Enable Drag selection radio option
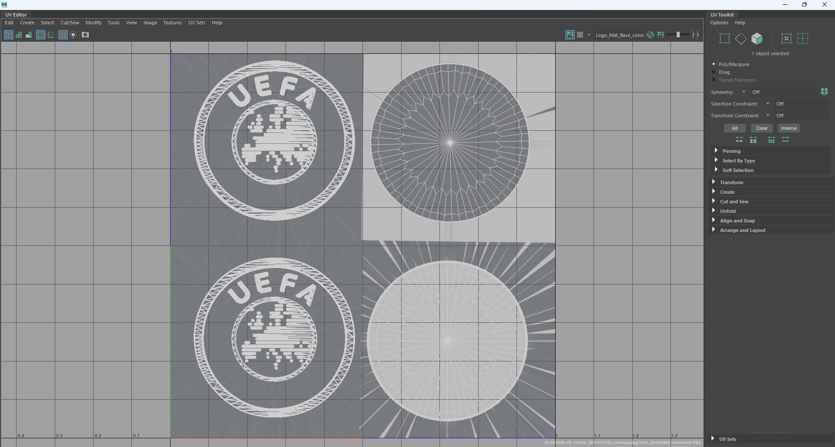The width and height of the screenshot is (835, 447). coord(714,72)
